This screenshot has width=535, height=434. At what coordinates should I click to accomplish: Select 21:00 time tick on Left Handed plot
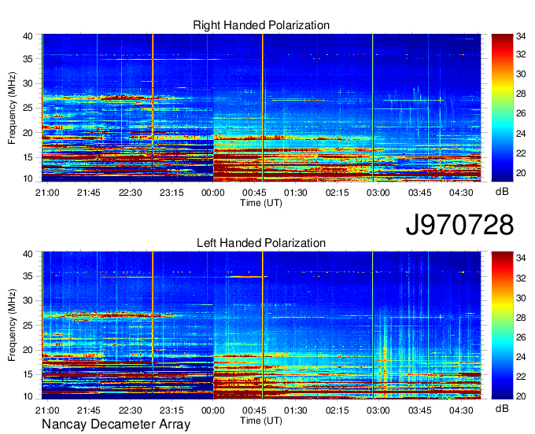click(47, 410)
